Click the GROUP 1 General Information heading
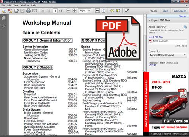Image resolution: width=189 pixels, height=137 pixels. pyautogui.click(x=47, y=40)
